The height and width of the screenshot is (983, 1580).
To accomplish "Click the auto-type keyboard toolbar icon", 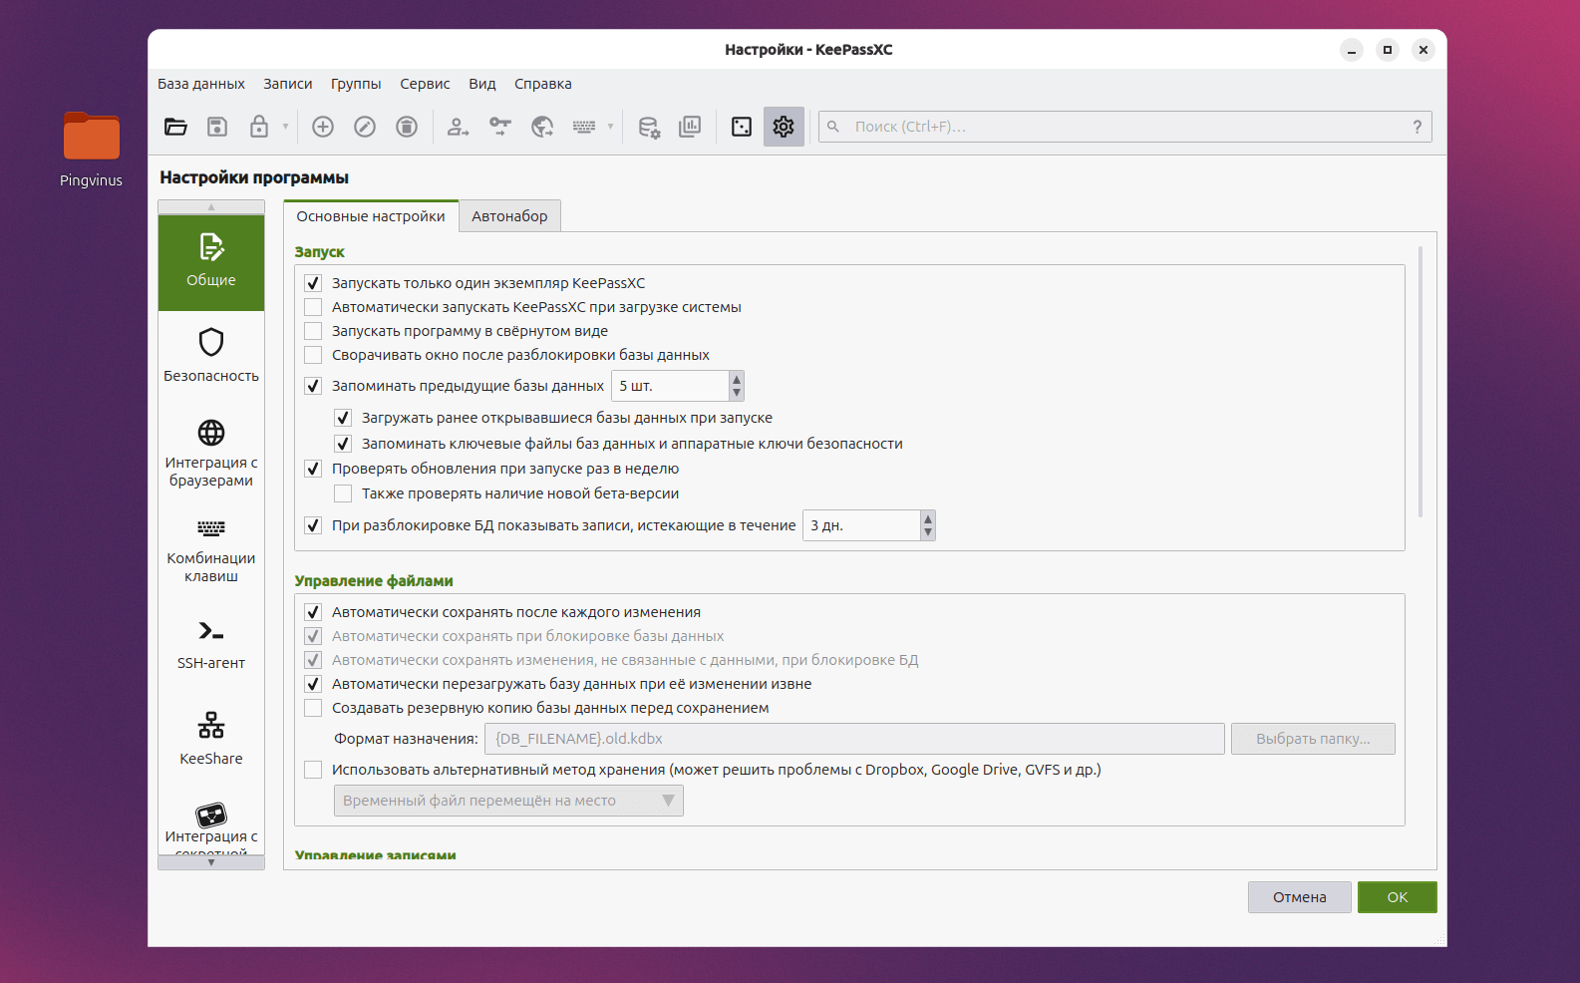I will coord(584,127).
